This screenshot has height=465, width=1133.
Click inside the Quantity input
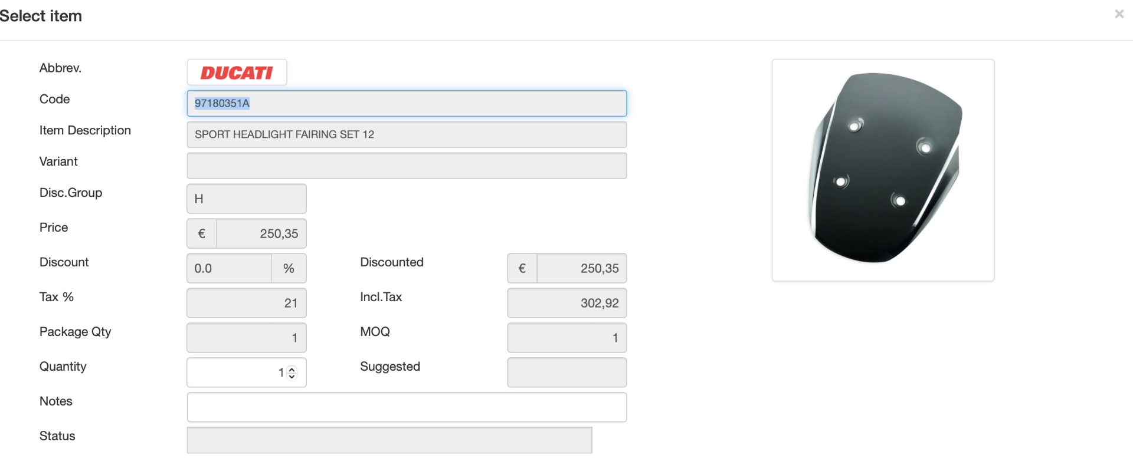point(236,373)
